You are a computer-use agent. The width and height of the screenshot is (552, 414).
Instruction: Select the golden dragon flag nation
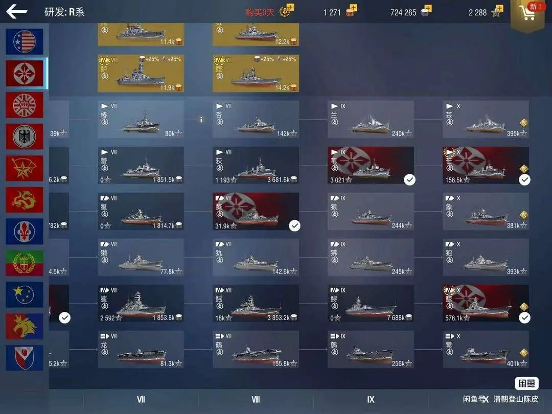(x=25, y=200)
